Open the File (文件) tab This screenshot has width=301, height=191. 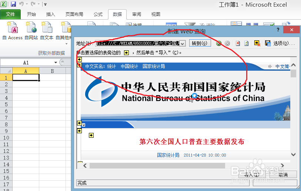coord(10,14)
